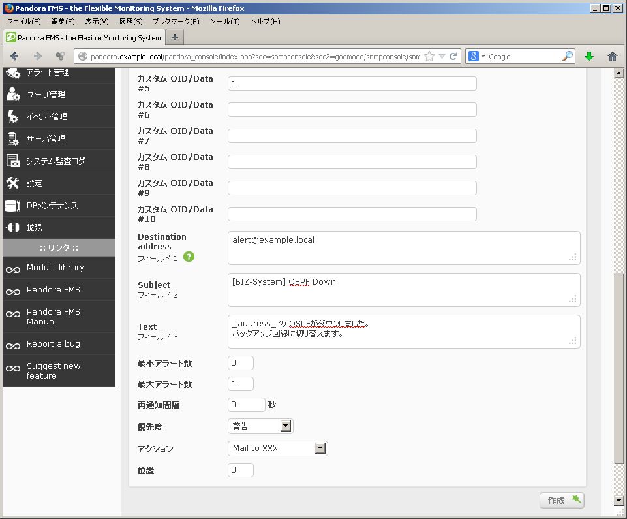Click the カスタム OID/Data #8 field
The width and height of the screenshot is (627, 519).
coord(352,162)
